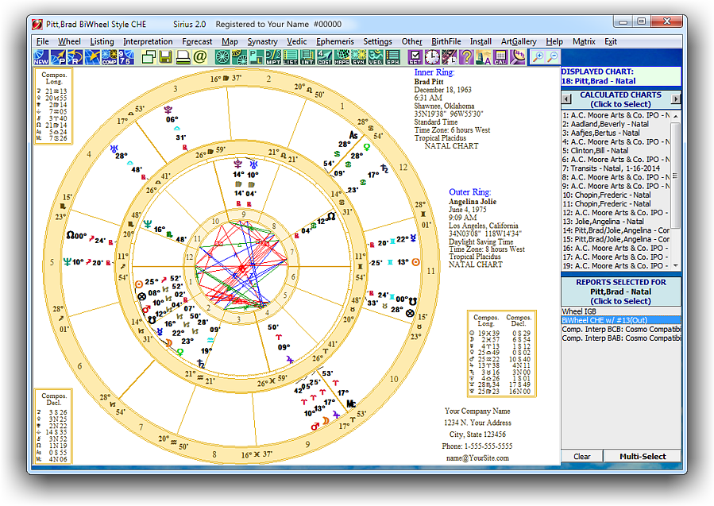Select chart '19: A.C. Moore Arts & Co. IPO'

tap(616, 266)
